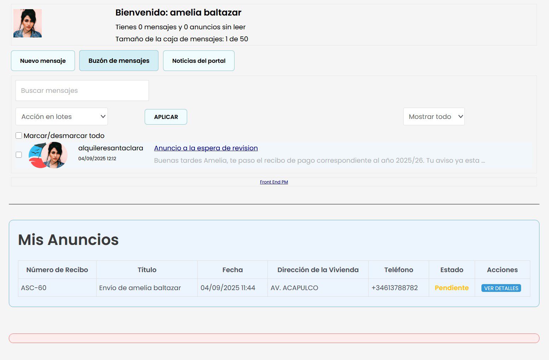Open the Acción en lotes dropdown
549x360 pixels.
pos(62,116)
